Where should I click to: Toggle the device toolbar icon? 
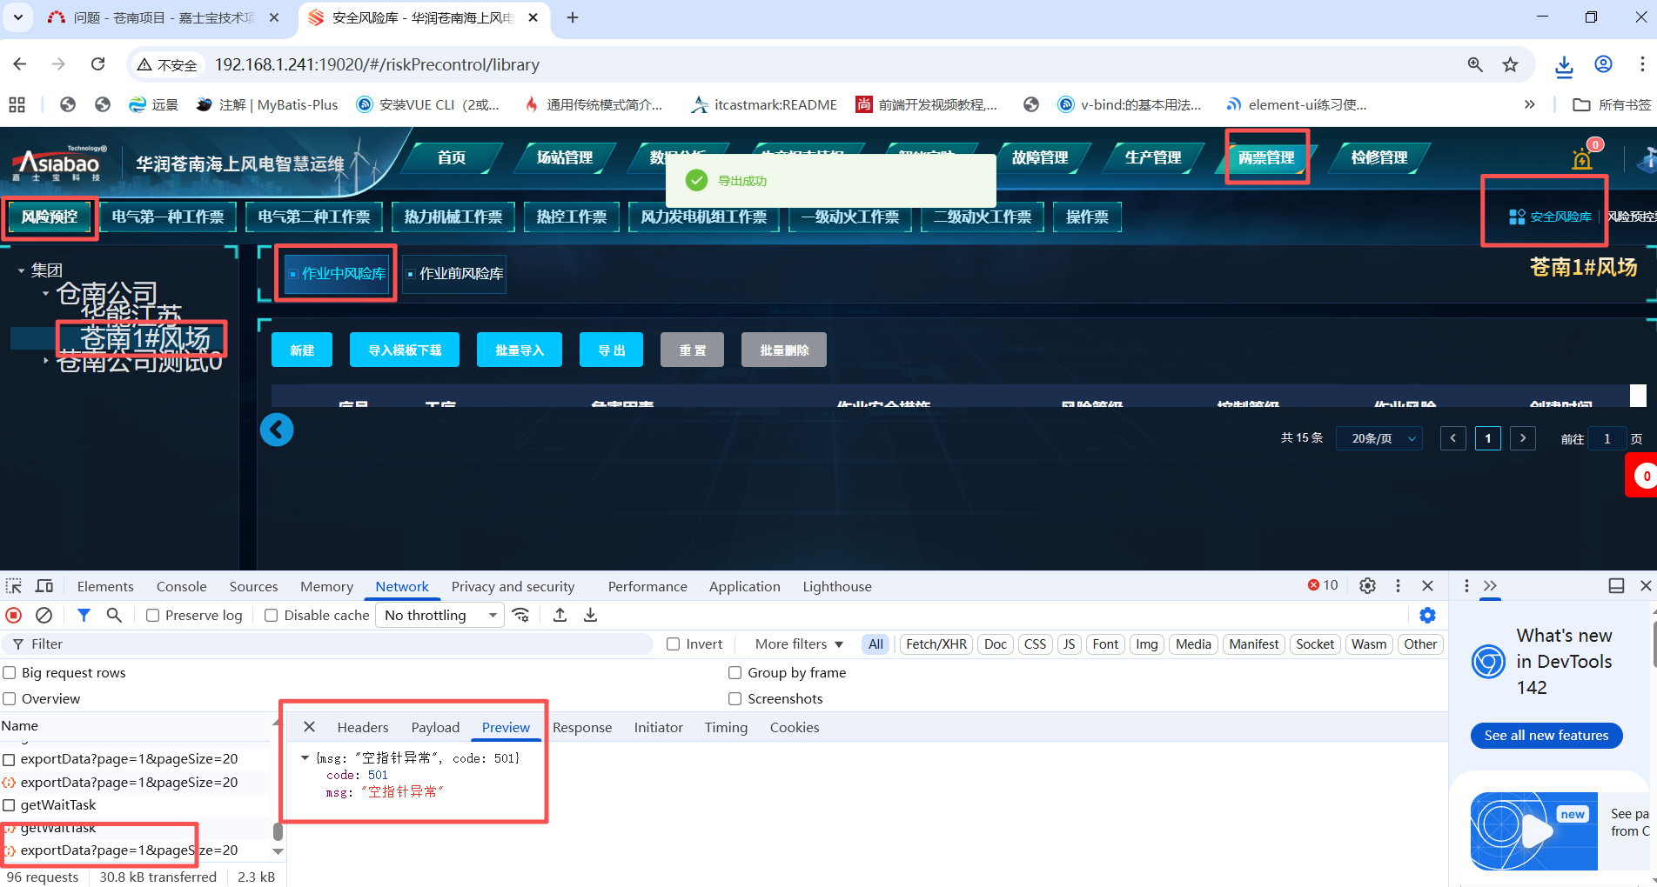click(x=44, y=586)
